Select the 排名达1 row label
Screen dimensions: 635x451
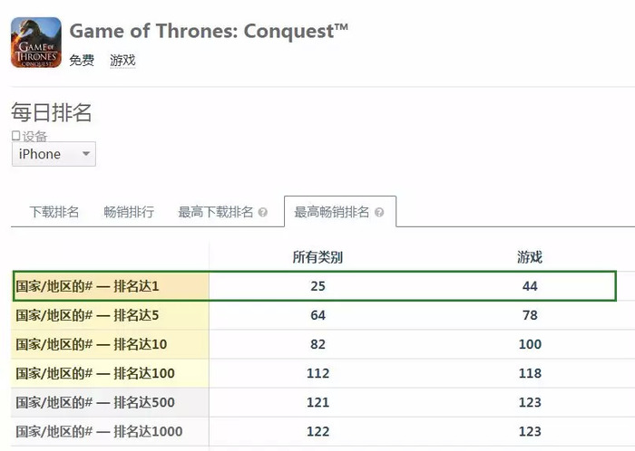(x=87, y=286)
